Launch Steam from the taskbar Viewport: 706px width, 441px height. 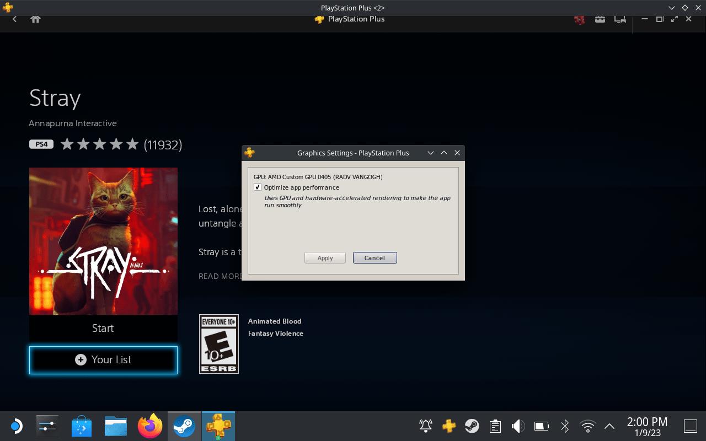(x=184, y=426)
